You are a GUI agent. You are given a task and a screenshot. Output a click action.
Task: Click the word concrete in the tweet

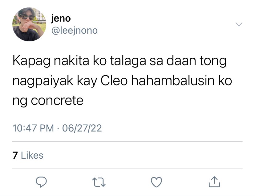click(57, 100)
